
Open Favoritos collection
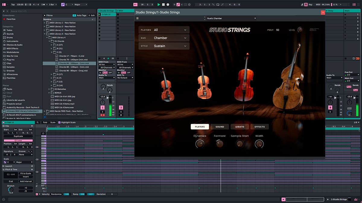(x=11, y=19)
